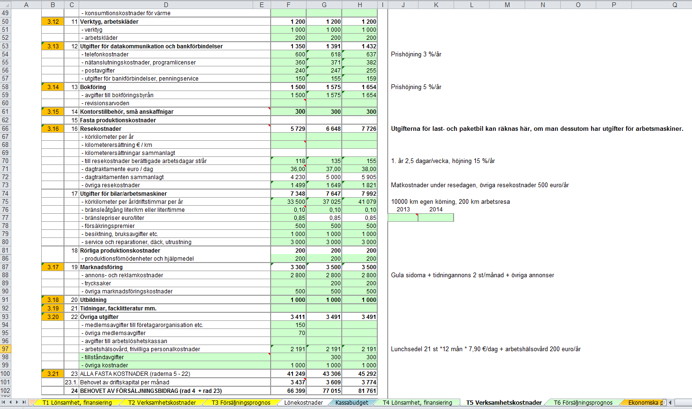The height and width of the screenshot is (409, 692).
Task: Open T3 Försäljningsprognos sheet tab
Action: tap(241, 402)
